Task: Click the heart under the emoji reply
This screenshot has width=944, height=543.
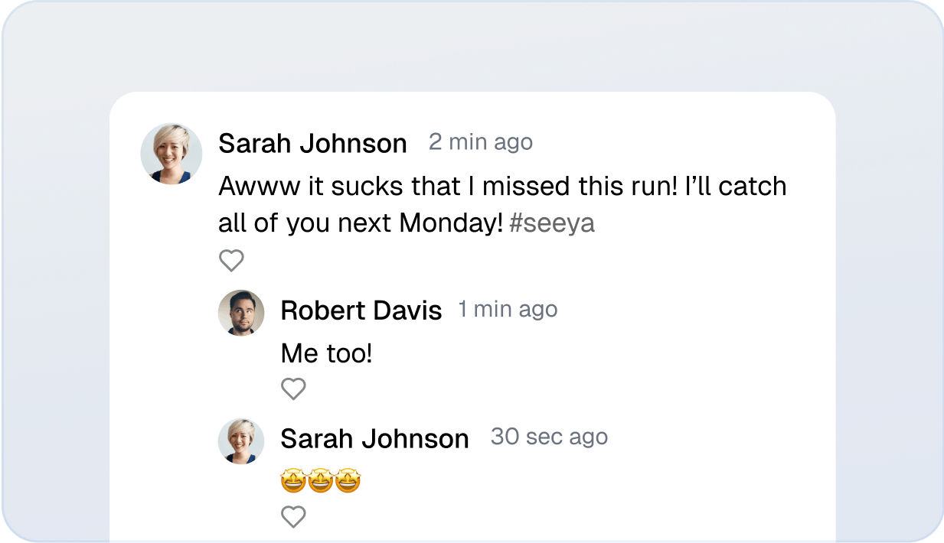Action: (293, 517)
